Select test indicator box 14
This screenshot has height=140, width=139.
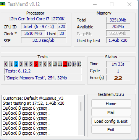coord(74,64)
